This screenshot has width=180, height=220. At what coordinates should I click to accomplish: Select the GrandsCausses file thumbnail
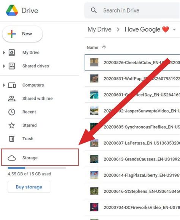94,159
